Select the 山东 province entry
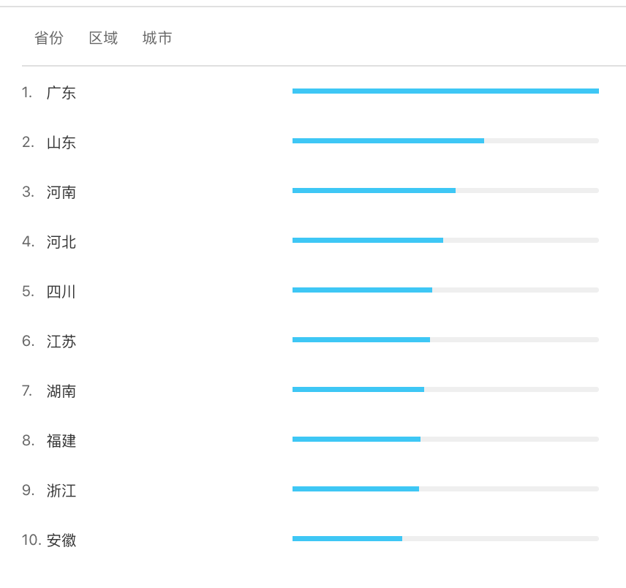 [61, 143]
